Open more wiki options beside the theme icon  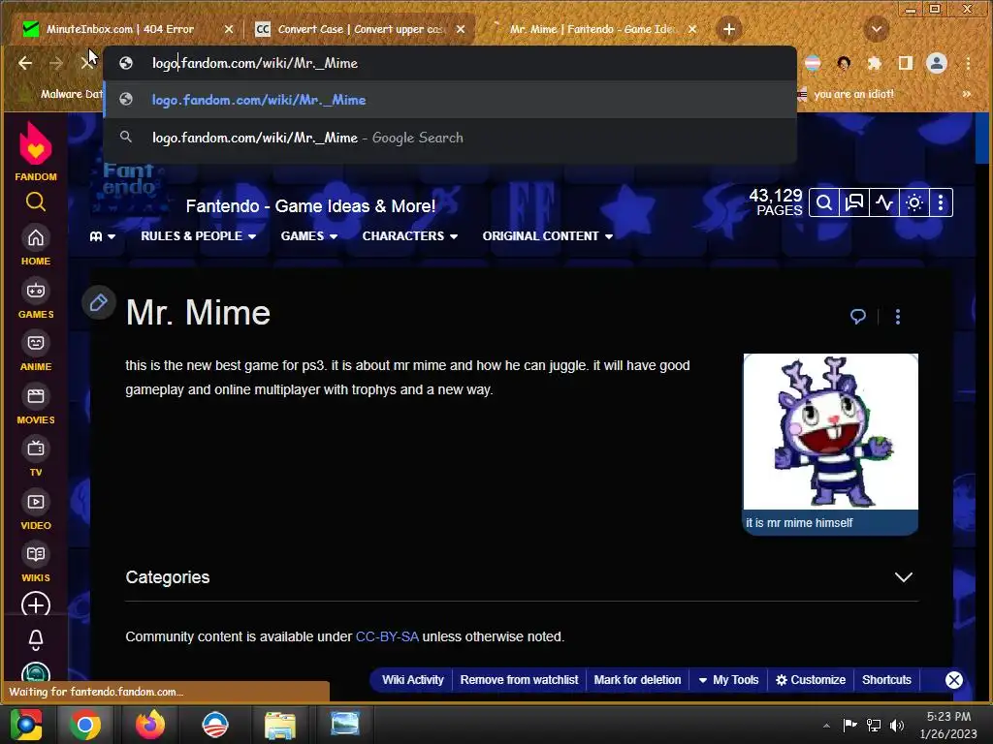(941, 203)
